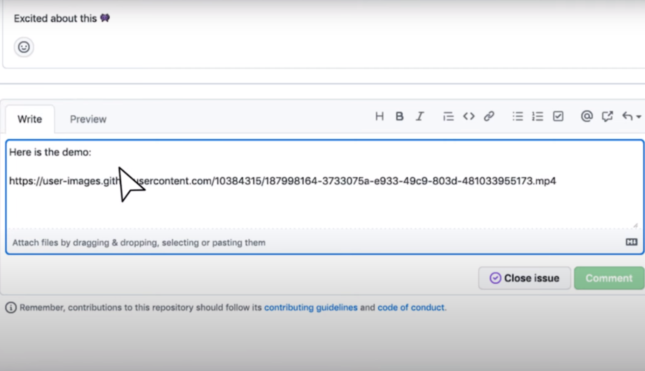645x371 pixels.
Task: Add an emoji reaction to the comment
Action: pyautogui.click(x=24, y=47)
